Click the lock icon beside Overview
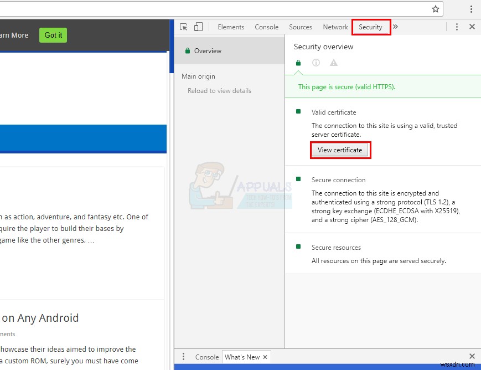Image resolution: width=481 pixels, height=370 pixels. pos(188,50)
